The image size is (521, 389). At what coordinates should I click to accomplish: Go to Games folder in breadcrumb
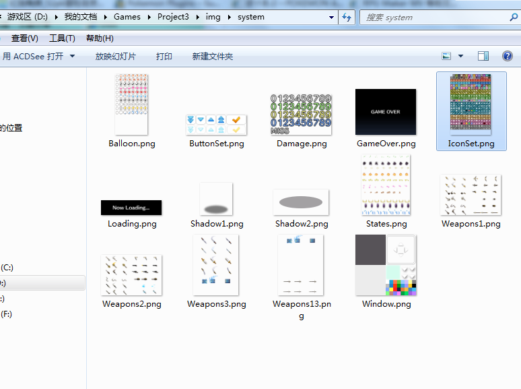pyautogui.click(x=127, y=17)
